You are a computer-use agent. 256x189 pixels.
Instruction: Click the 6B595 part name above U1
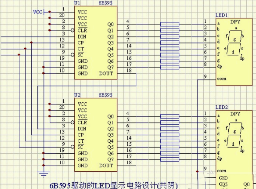105,3
